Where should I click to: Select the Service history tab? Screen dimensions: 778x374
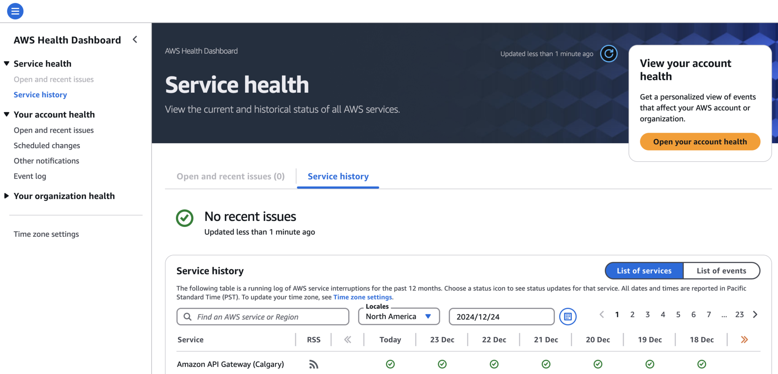click(338, 176)
